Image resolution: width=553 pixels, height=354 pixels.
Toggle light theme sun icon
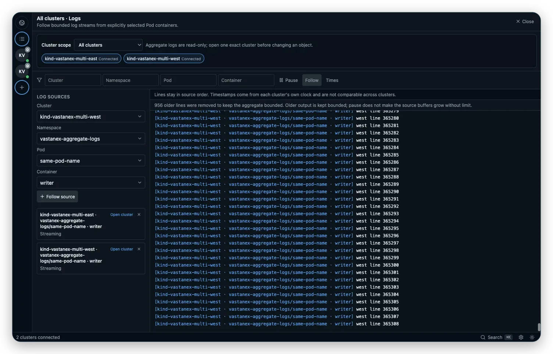[x=532, y=337]
